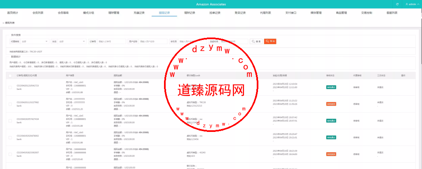Click green status badge for 12:10:54 row
Viewport: 422px width, 169px height.
point(331,87)
